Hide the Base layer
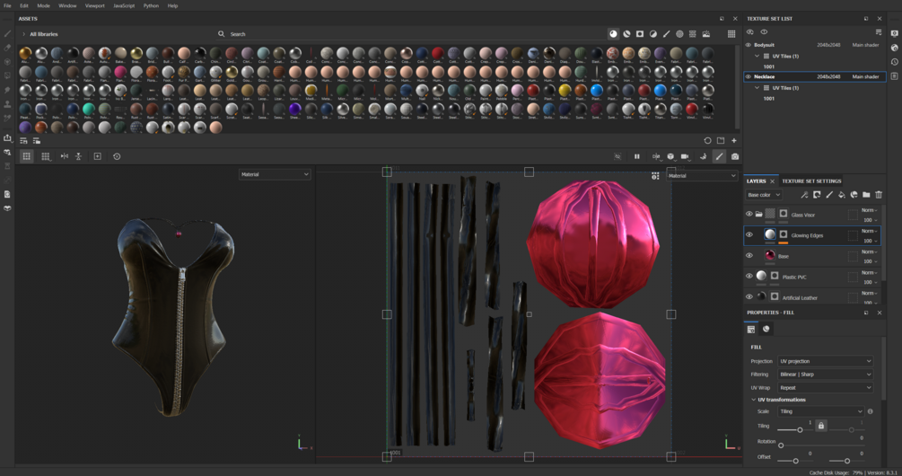The width and height of the screenshot is (902, 476). point(749,256)
